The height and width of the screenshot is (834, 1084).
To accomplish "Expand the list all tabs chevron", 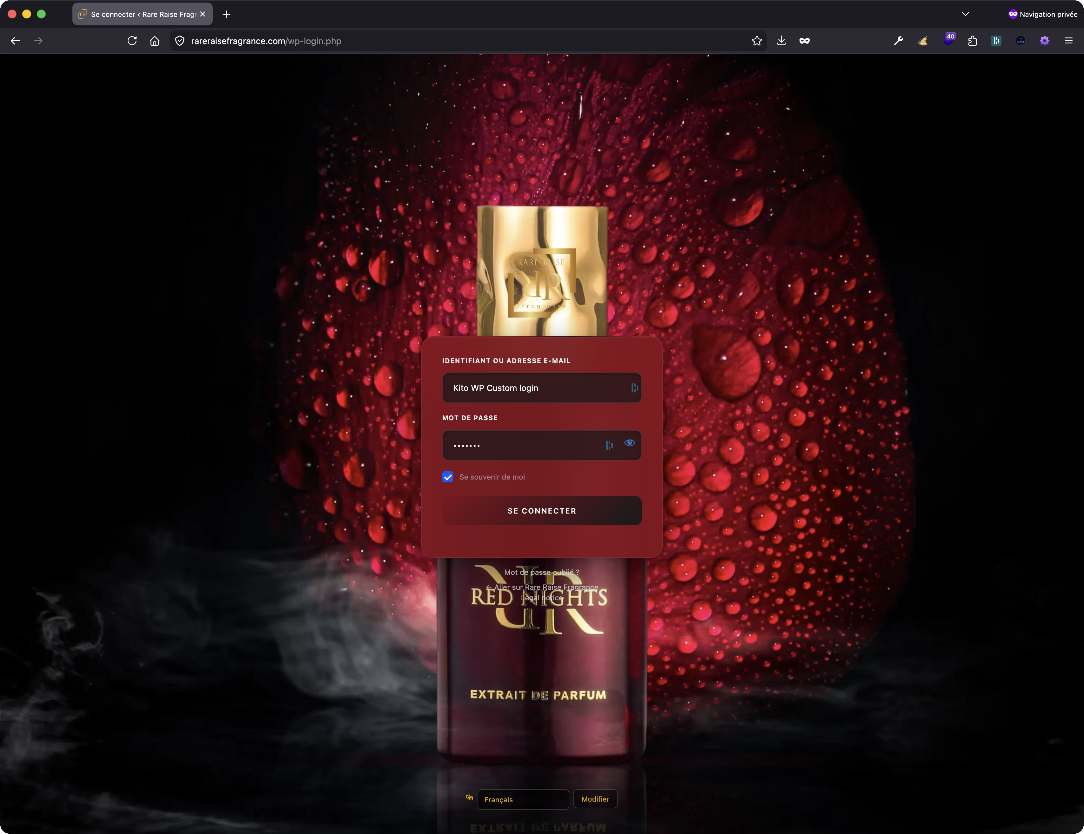I will pyautogui.click(x=965, y=14).
